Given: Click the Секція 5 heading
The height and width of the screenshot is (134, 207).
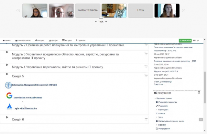Looking at the screenshot, I should tap(18, 76).
